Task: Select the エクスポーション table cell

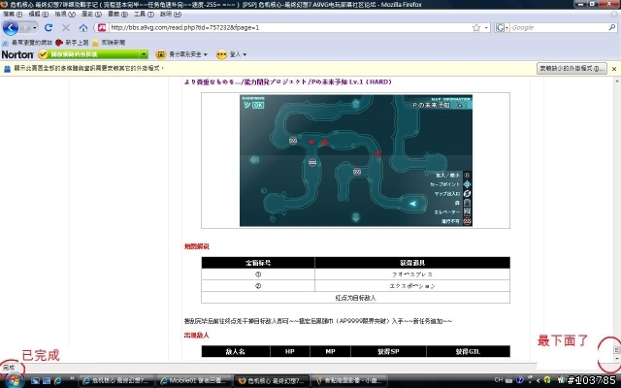Action: (412, 286)
